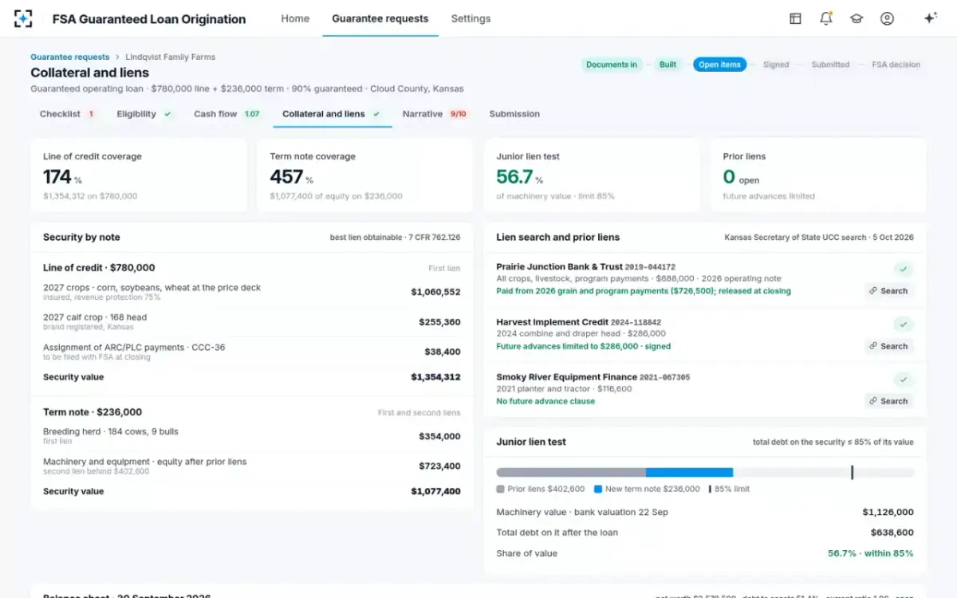Select the Built stage pill
Screen dimensions: 957x598
(668, 65)
